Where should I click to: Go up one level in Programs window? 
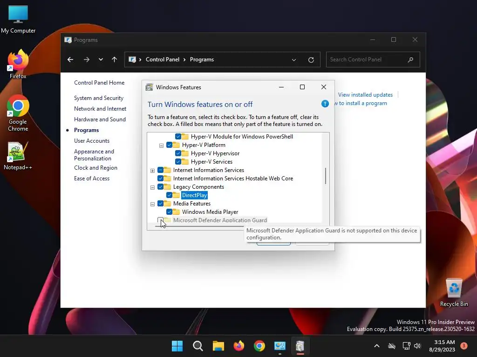click(115, 59)
